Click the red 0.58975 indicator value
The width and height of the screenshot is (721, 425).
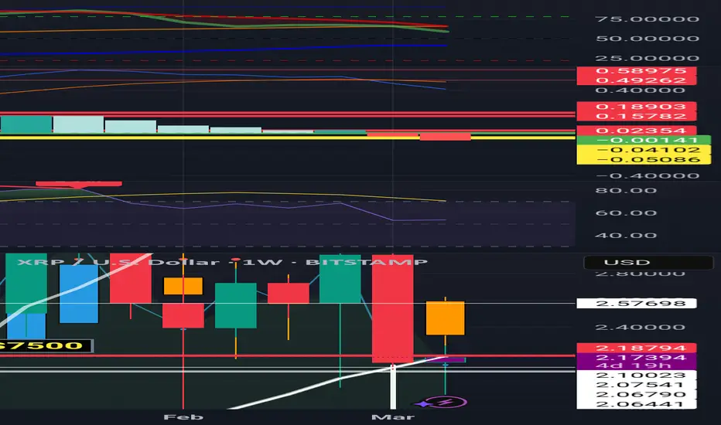coord(637,71)
